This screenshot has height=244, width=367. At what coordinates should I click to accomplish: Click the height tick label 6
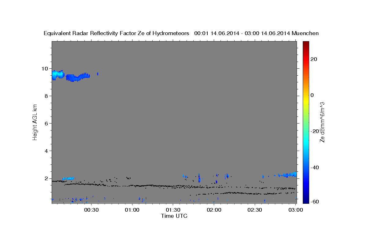click(x=46, y=124)
